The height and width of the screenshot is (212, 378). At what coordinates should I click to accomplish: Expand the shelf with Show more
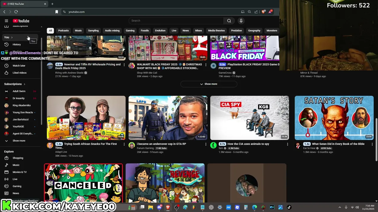(x=209, y=84)
